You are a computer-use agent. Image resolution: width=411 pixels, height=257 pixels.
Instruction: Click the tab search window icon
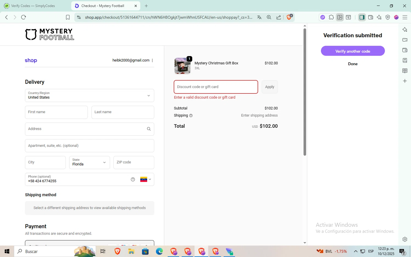pos(349,17)
